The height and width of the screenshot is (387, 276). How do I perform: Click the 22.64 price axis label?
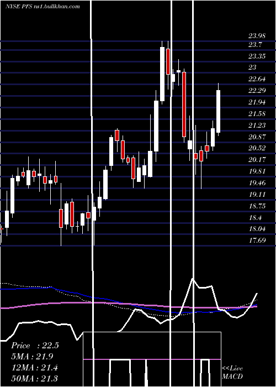point(257,79)
